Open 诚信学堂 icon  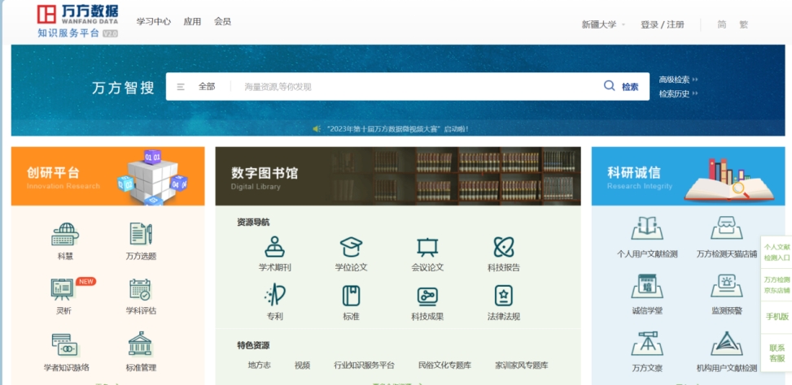click(x=647, y=286)
